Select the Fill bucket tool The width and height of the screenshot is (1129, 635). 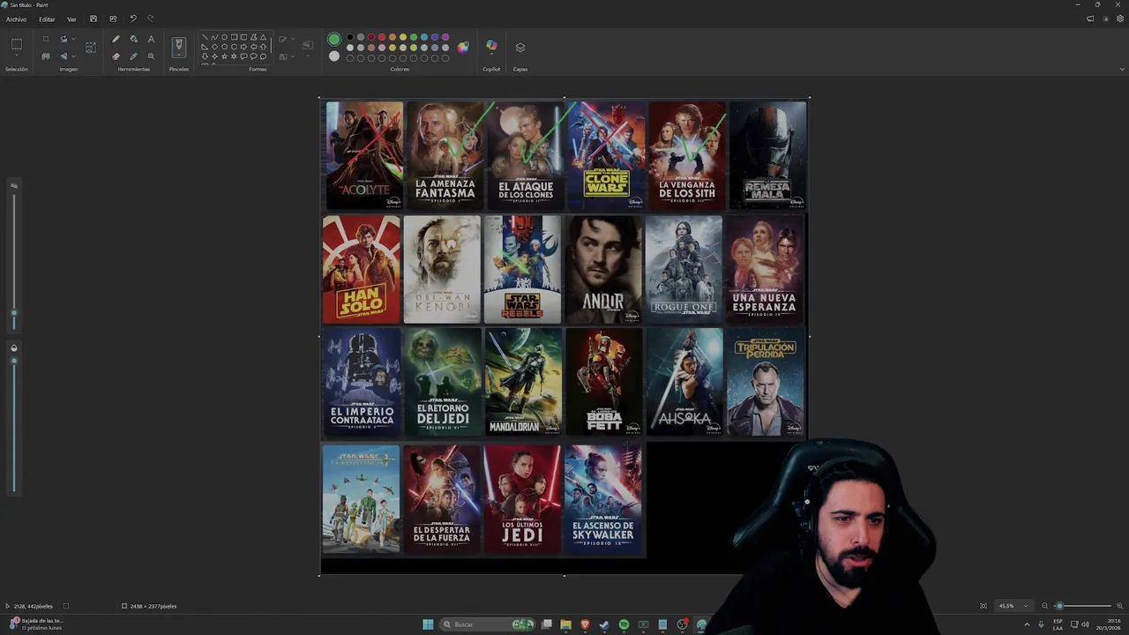pos(133,39)
